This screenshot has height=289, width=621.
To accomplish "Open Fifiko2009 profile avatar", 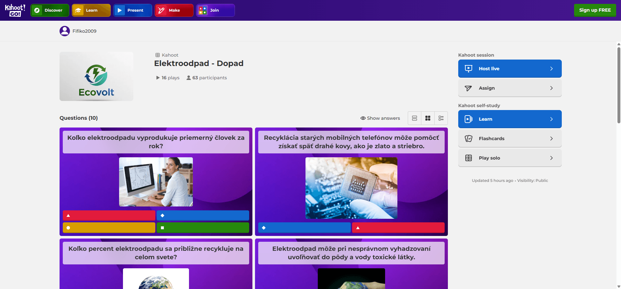I will [x=65, y=31].
